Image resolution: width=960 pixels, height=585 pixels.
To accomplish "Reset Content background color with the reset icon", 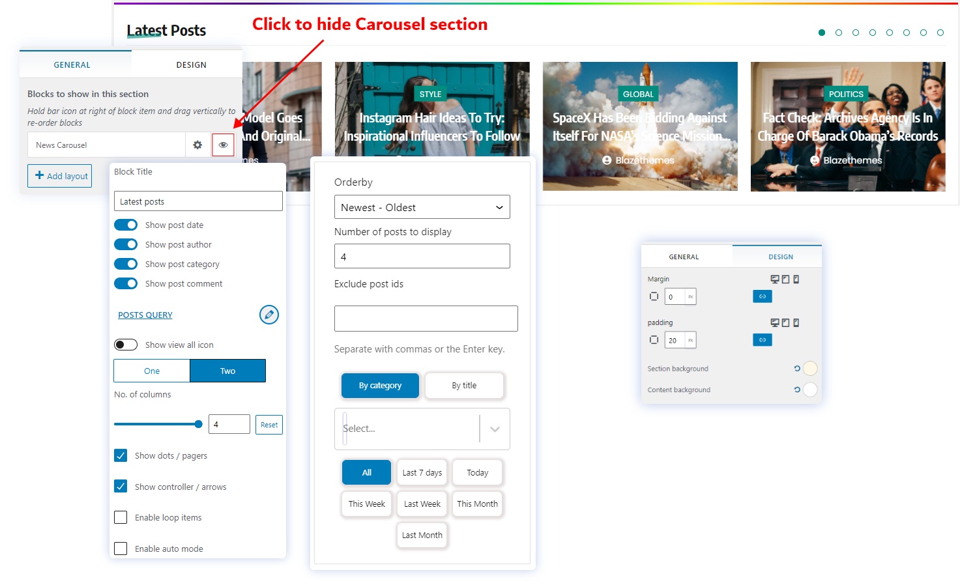I will coord(796,390).
